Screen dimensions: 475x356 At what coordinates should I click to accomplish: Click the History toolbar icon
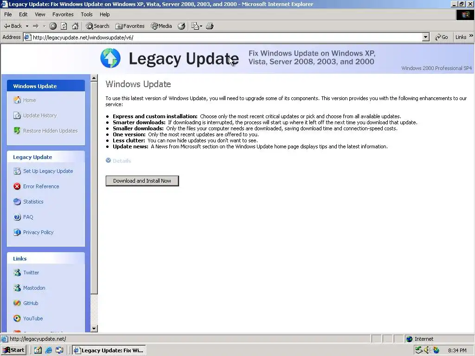[181, 26]
